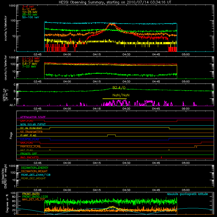Click the raised FLARE_FLAG interval bump
The height and width of the screenshot is (217, 217).
[111, 135]
